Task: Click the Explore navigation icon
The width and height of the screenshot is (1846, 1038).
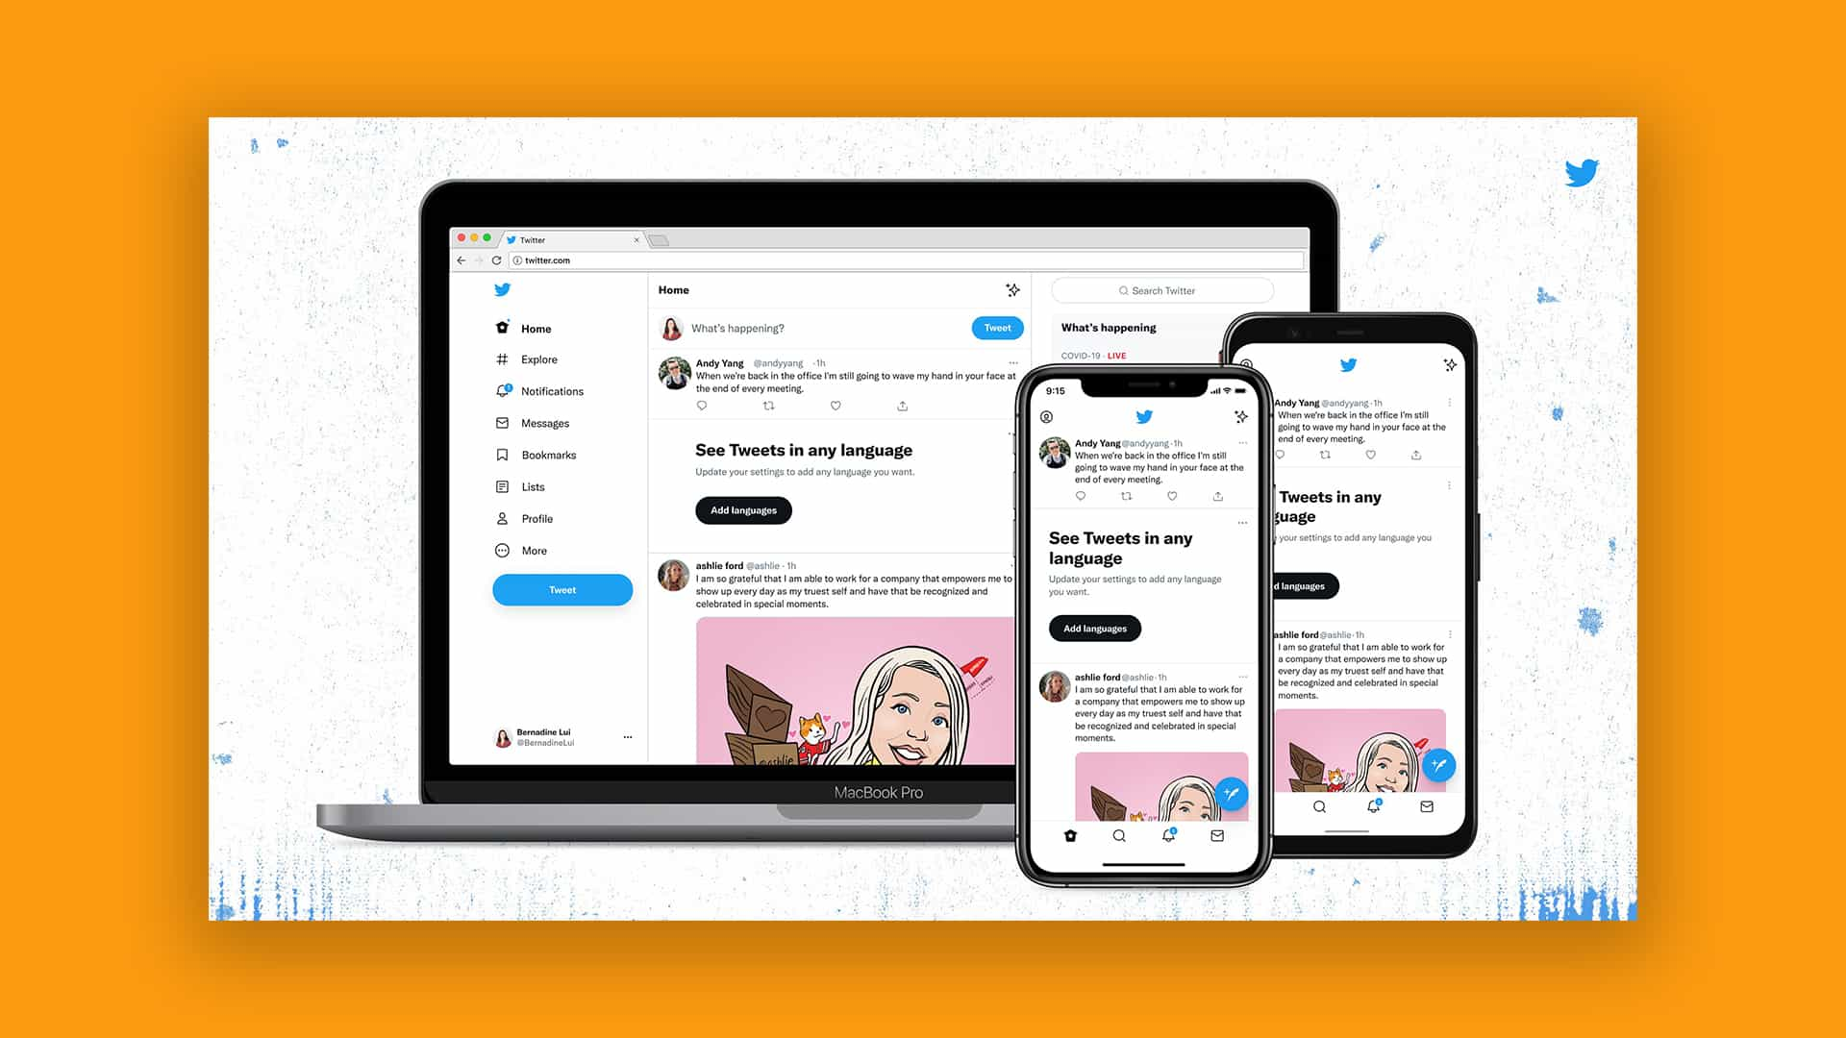Action: [x=502, y=358]
